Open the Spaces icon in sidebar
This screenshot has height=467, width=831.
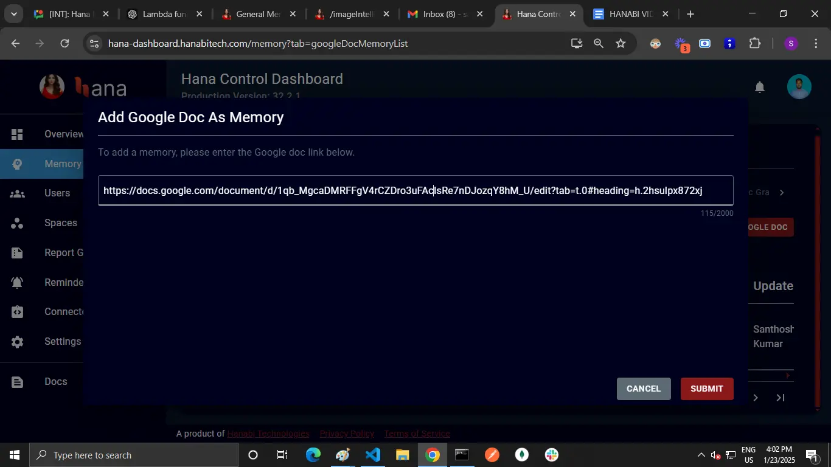pyautogui.click(x=17, y=223)
